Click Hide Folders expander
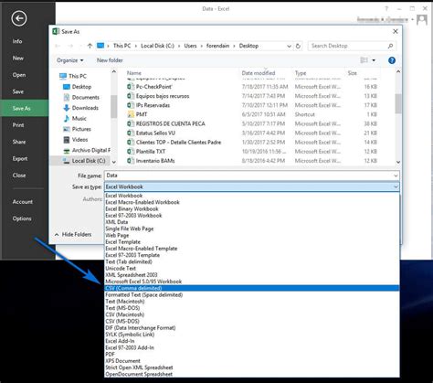This screenshot has height=383, width=433. (73, 234)
